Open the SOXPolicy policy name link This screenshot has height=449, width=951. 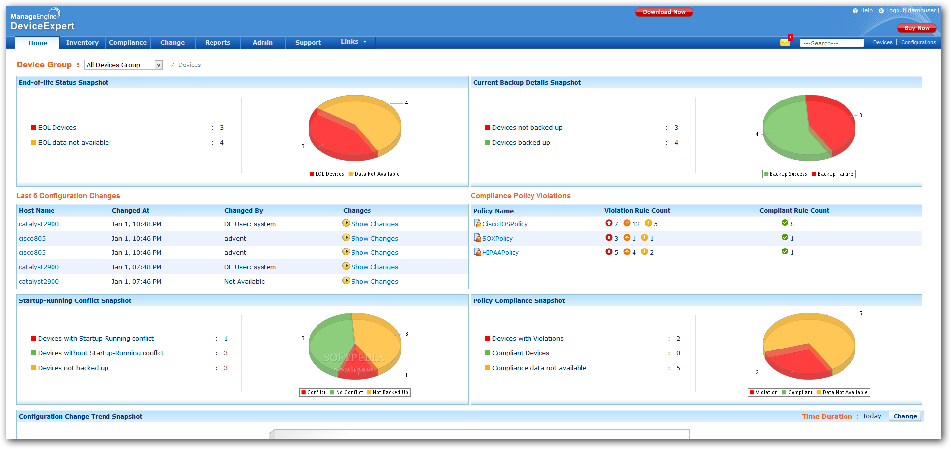tap(497, 239)
